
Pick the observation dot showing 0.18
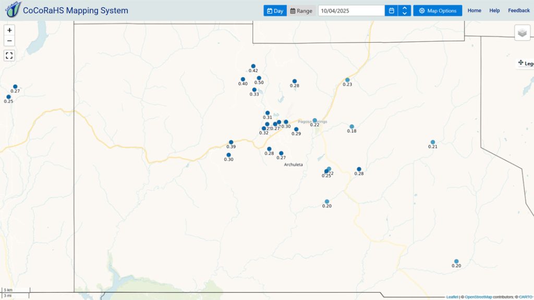pos(352,127)
